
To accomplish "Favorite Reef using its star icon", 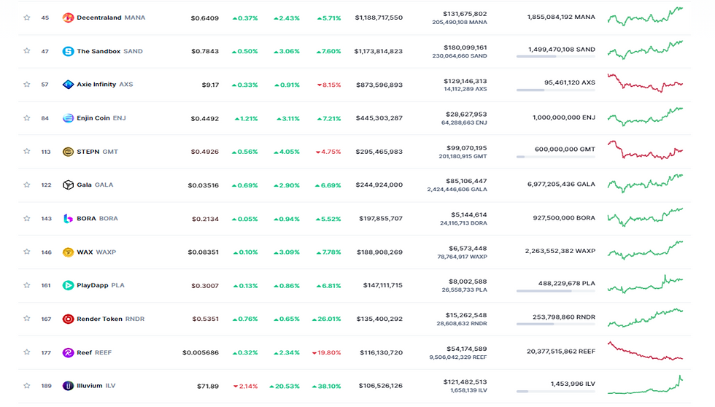I will pos(27,352).
